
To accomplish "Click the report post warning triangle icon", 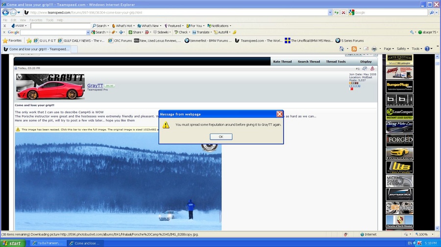I will pos(372,69).
